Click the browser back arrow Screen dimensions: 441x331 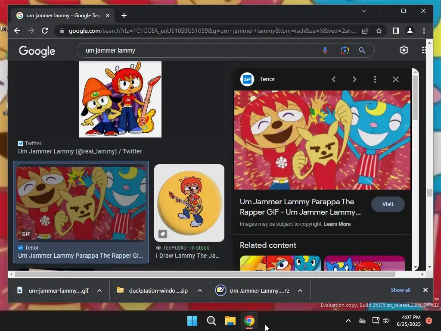tap(17, 31)
